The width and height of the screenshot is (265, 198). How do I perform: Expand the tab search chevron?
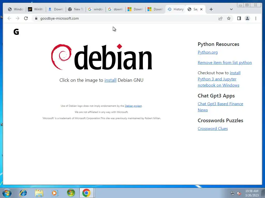tap(231, 9)
